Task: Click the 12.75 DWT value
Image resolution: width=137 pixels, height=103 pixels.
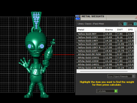Action: (x=120, y=51)
